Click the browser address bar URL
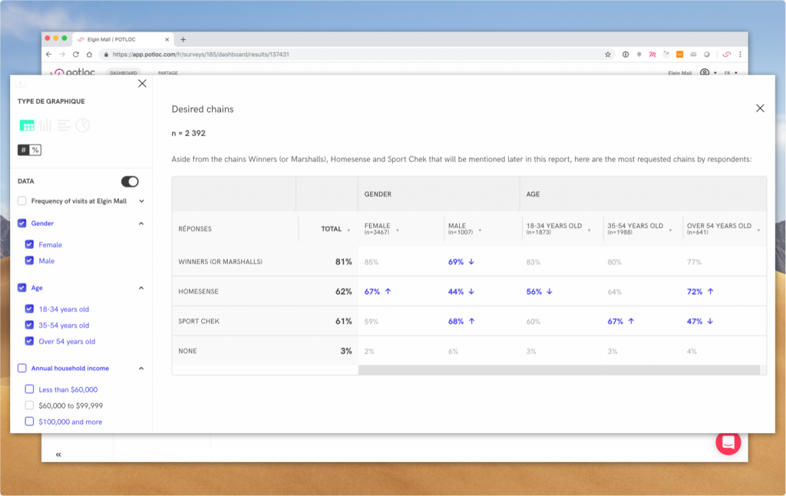This screenshot has width=786, height=496. [x=200, y=55]
